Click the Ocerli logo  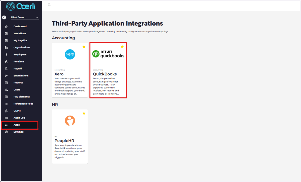(x=21, y=6)
